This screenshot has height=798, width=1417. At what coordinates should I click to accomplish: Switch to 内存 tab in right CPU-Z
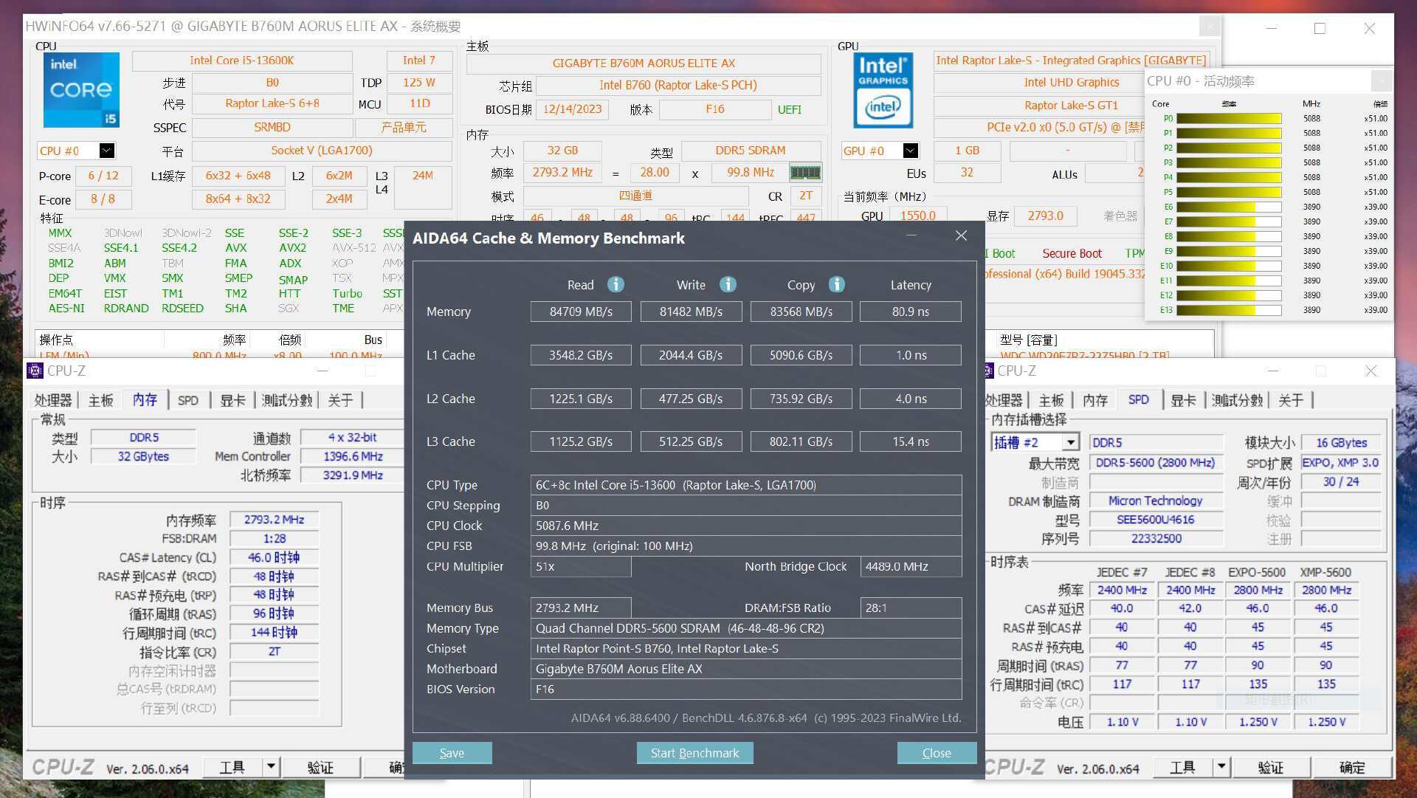(1095, 400)
